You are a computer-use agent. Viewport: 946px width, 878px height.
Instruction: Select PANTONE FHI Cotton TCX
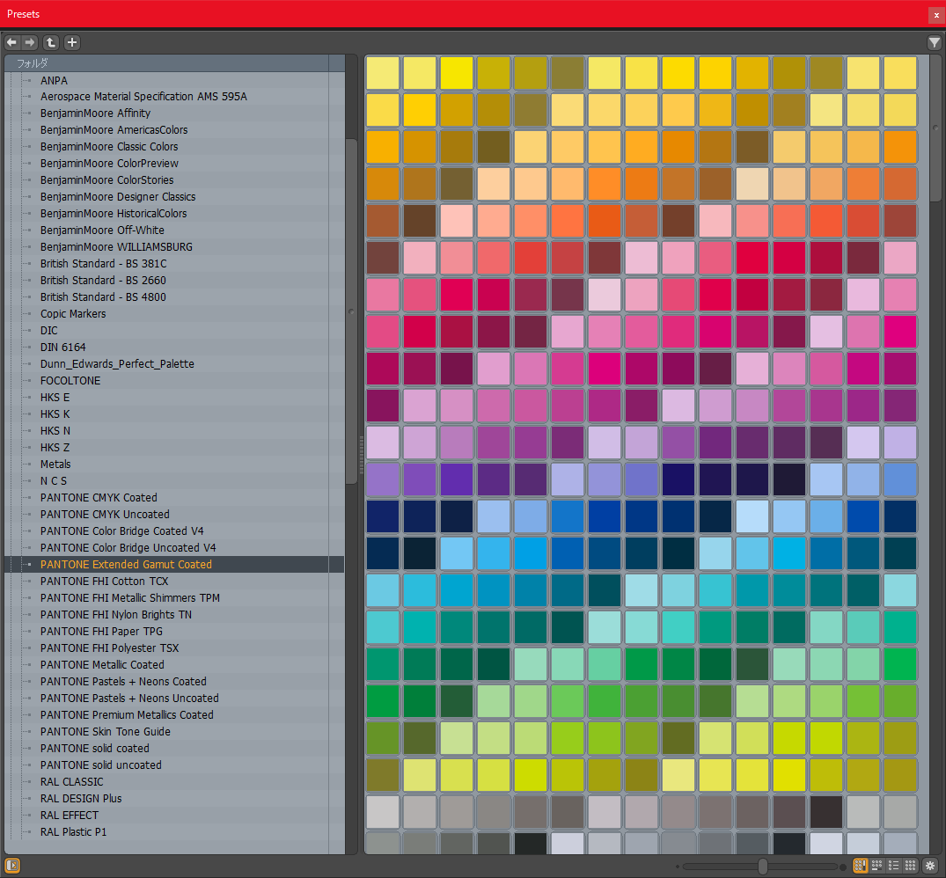tap(105, 582)
